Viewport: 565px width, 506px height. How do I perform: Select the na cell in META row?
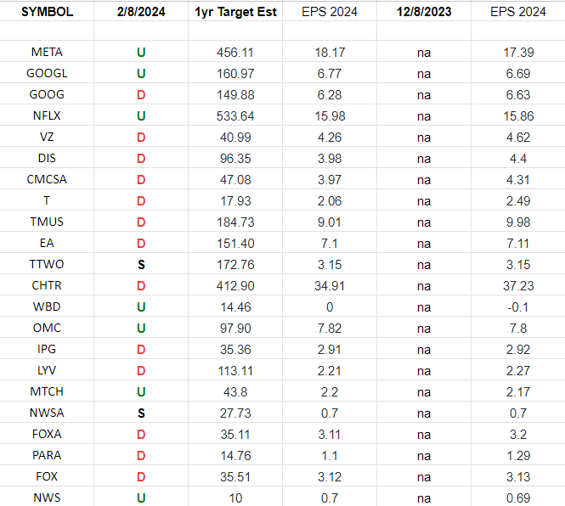point(424,53)
